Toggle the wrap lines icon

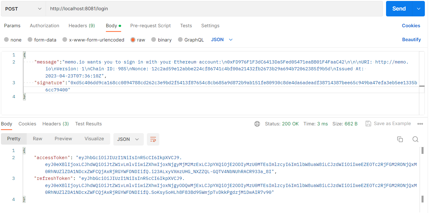pos(153,139)
